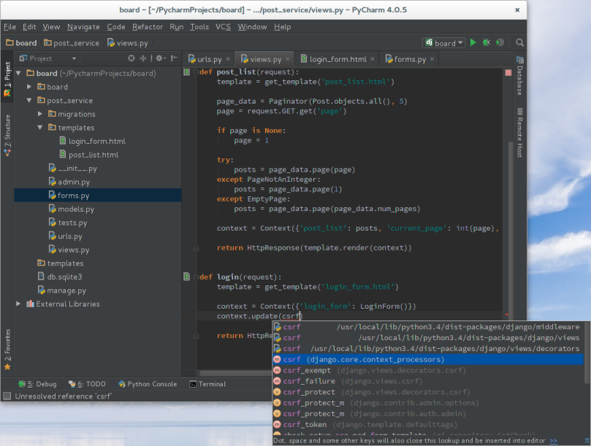Image resolution: width=591 pixels, height=446 pixels.
Task: Open the Refactor menu
Action: (x=148, y=27)
